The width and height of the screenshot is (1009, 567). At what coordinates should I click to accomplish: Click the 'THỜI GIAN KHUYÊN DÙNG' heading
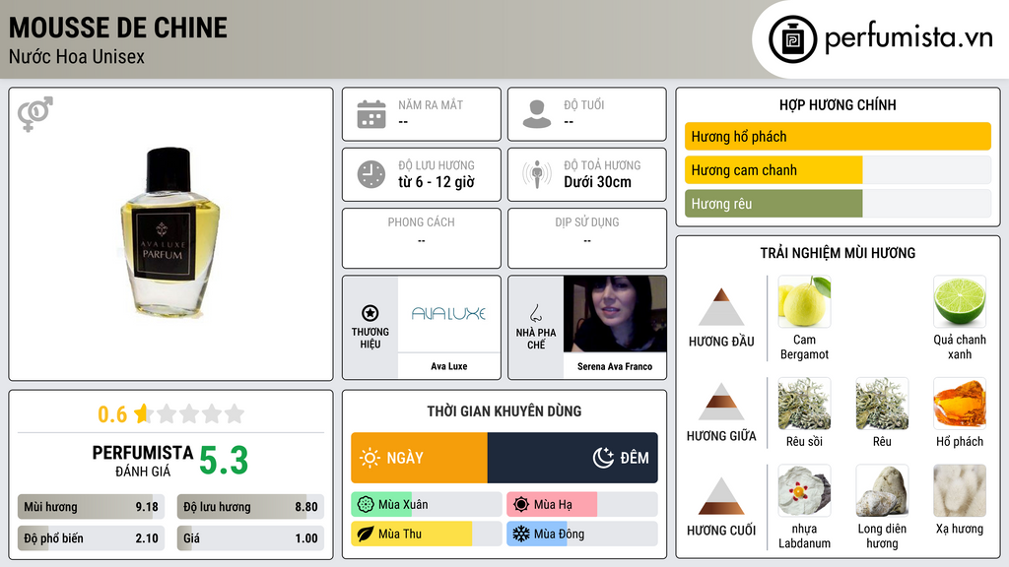pos(504,411)
